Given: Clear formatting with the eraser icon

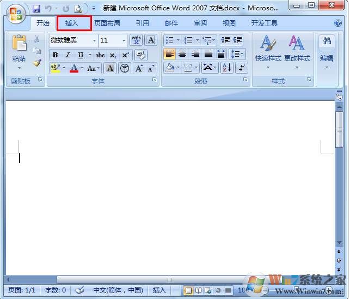Looking at the screenshot, I should tap(141, 55).
